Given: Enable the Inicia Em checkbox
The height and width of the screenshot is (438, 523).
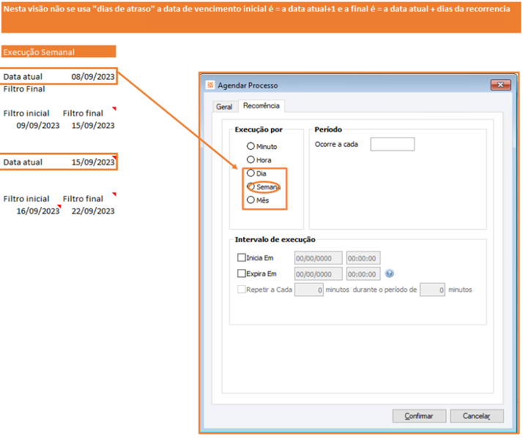Looking at the screenshot, I should 241,257.
